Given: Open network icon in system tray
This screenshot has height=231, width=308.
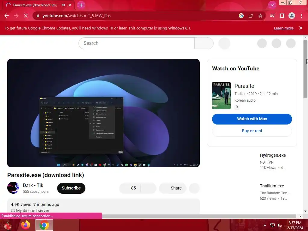Looking at the screenshot, I should (273, 225).
